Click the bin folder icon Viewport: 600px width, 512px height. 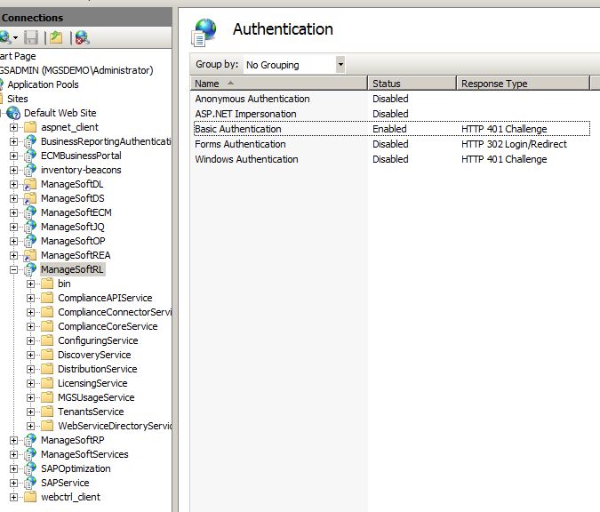pos(47,284)
